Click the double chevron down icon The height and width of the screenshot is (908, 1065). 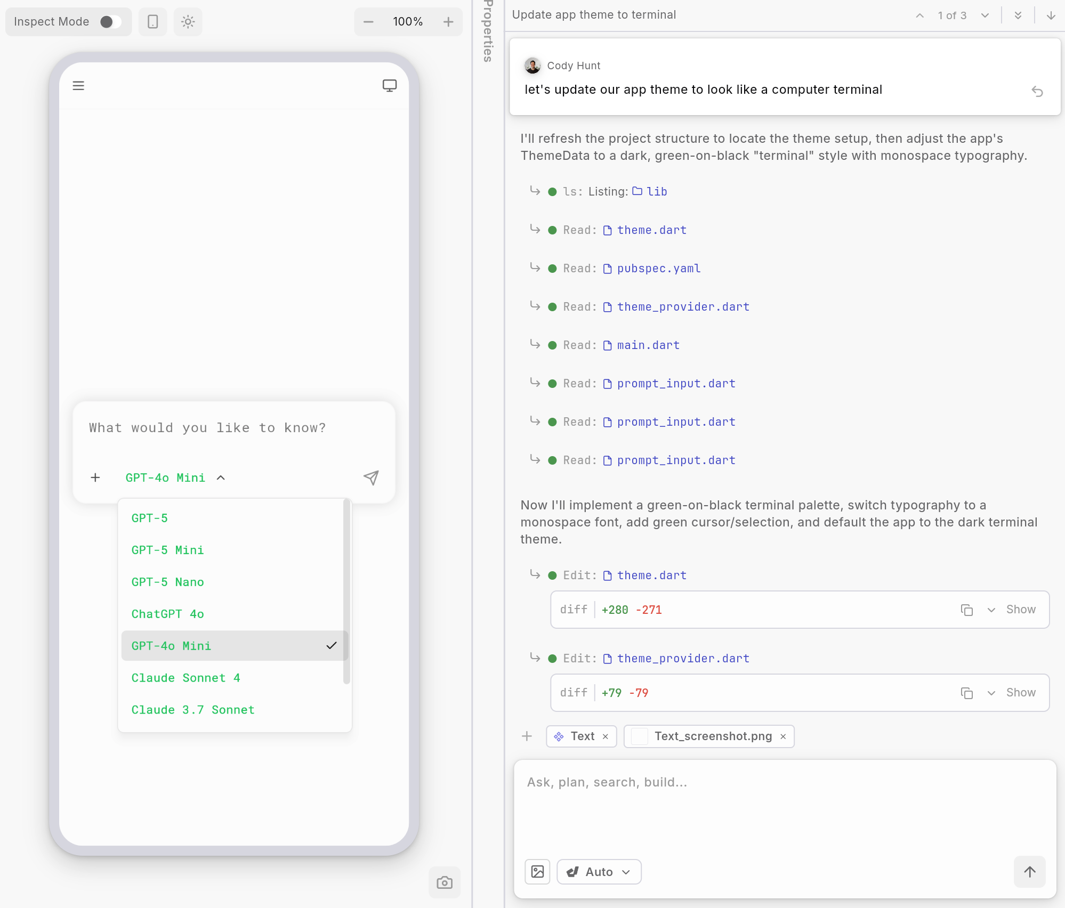[1018, 15]
